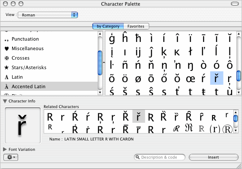
Task: Choose the circled R related character
Action: click(227, 129)
